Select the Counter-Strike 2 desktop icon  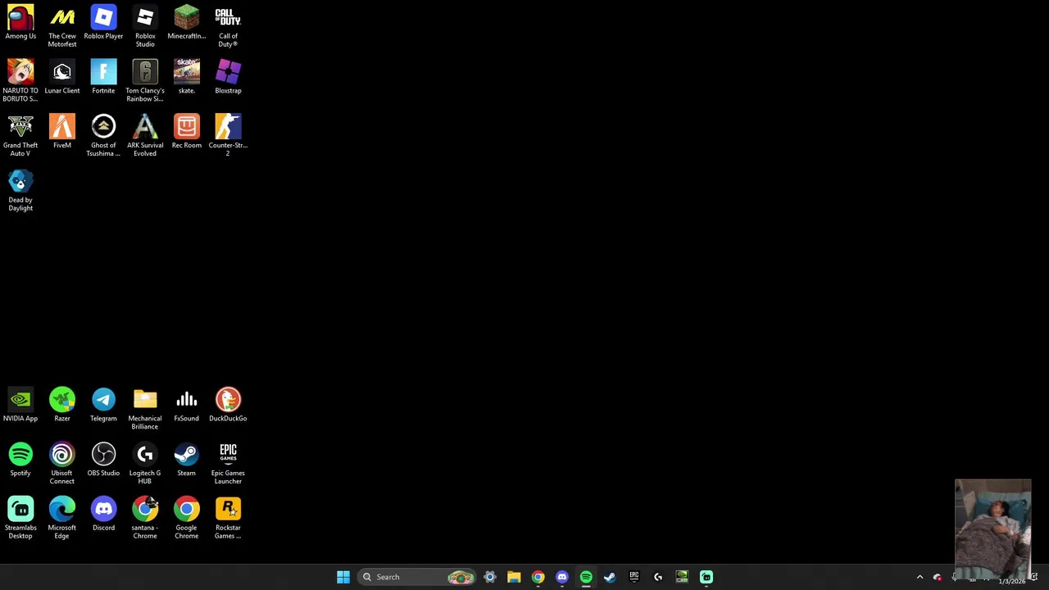click(x=228, y=135)
